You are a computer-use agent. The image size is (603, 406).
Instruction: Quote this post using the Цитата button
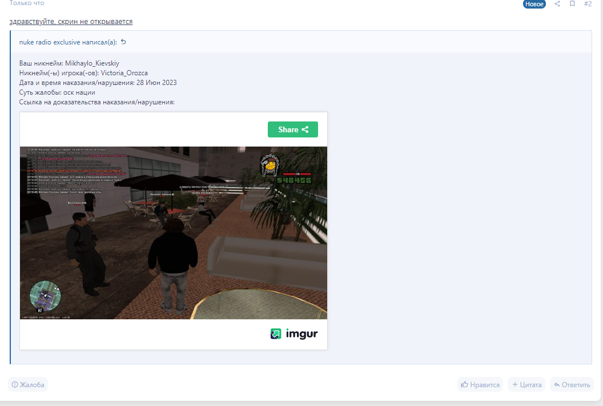(526, 384)
